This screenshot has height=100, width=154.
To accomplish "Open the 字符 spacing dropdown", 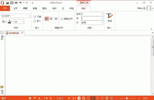I will pos(102,14).
